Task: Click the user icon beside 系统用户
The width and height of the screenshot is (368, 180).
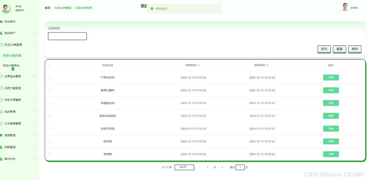Action: 1,33
